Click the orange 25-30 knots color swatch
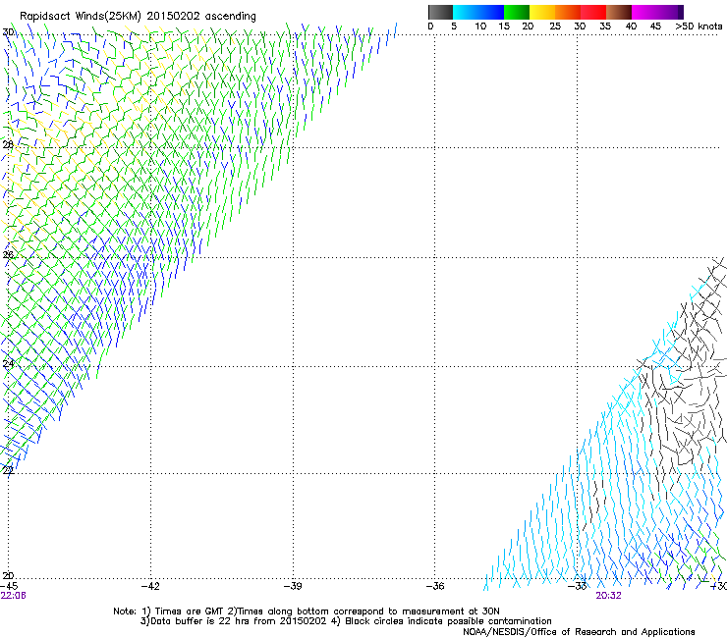The image size is (727, 638). [x=568, y=12]
